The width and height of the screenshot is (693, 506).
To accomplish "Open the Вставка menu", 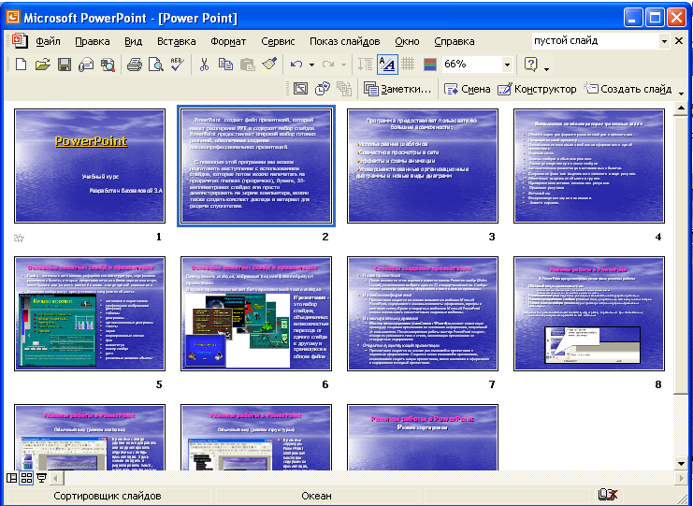I will click(177, 41).
